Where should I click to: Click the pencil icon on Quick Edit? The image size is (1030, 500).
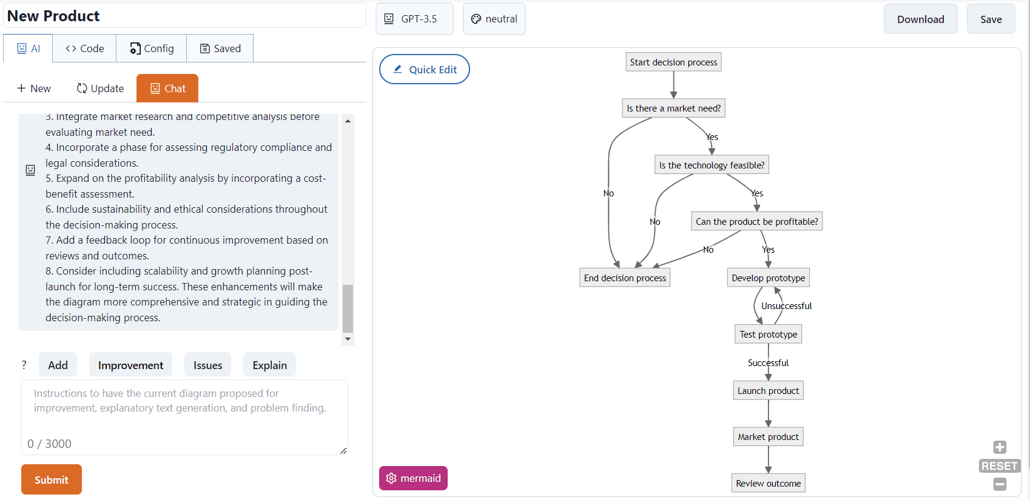pos(399,69)
